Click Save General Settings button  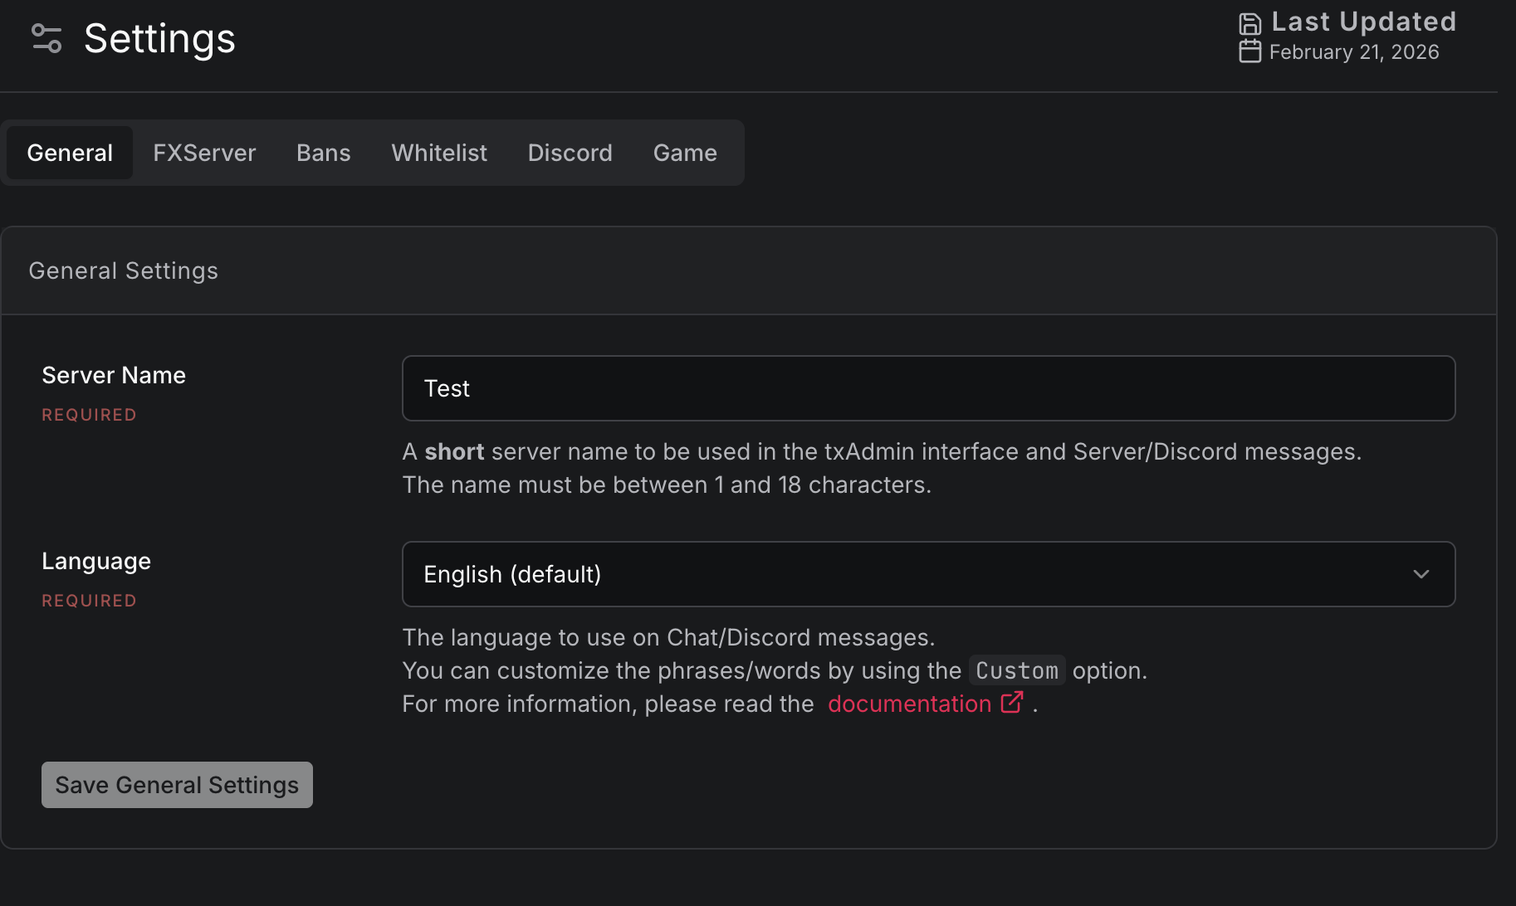click(177, 785)
